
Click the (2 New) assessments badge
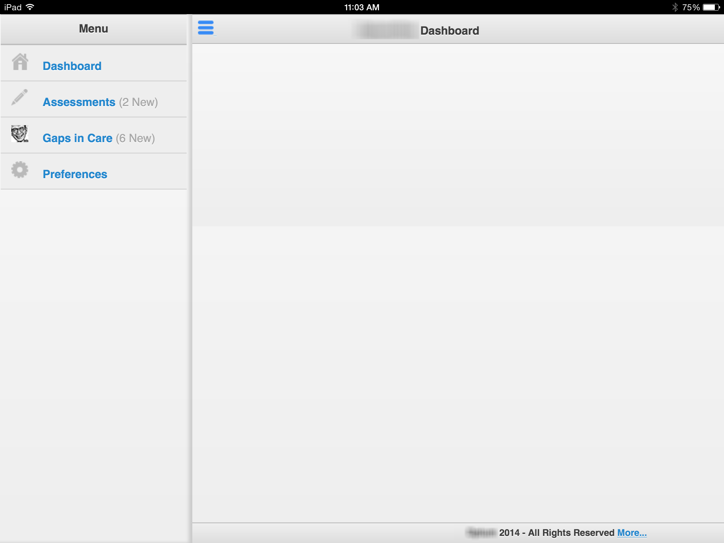click(138, 102)
